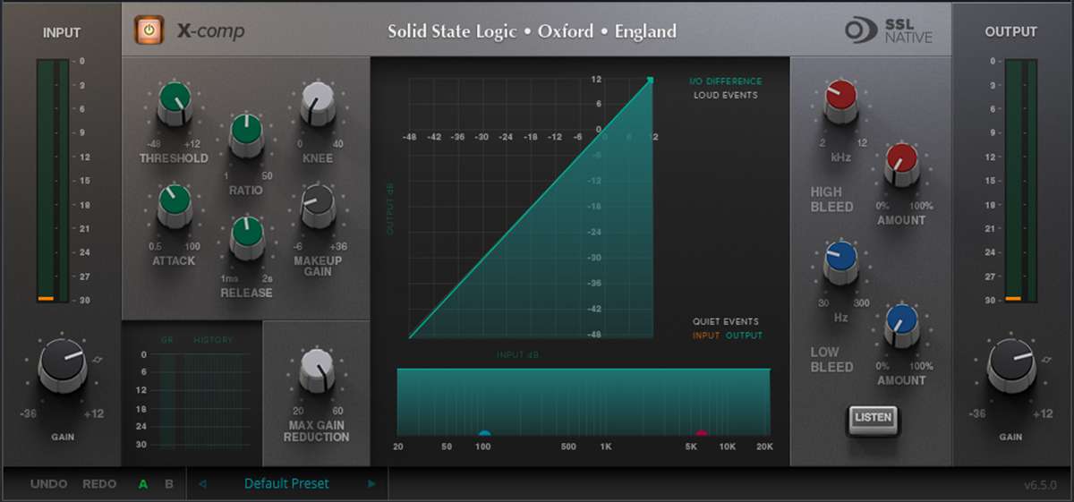The image size is (1074, 502).
Task: Click Redo in the bottom bar
Action: (x=99, y=484)
